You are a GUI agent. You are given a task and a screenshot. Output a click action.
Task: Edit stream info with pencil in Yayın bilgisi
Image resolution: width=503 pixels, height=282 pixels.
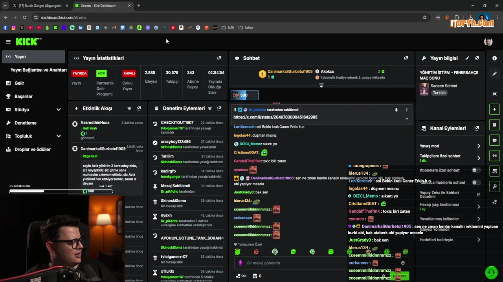click(x=467, y=58)
